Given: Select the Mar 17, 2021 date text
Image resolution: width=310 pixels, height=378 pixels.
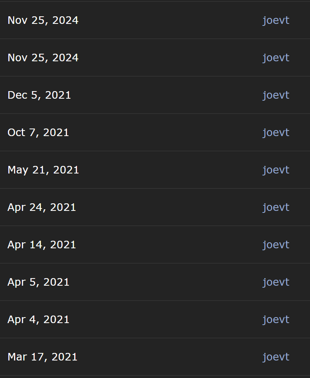Looking at the screenshot, I should click(x=43, y=357).
